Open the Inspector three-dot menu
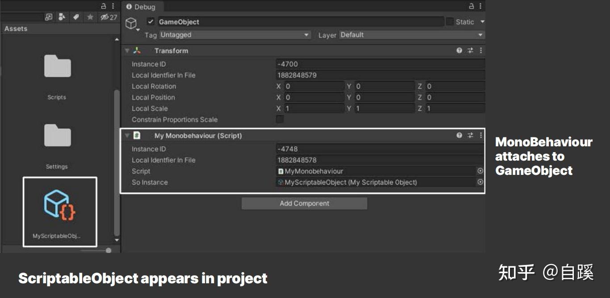The image size is (610, 298). tap(480, 6)
